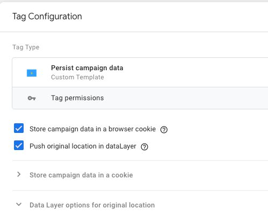Expand chevron for Store campaign data in a cookie
Image resolution: width=268 pixels, height=216 pixels.
[19, 174]
